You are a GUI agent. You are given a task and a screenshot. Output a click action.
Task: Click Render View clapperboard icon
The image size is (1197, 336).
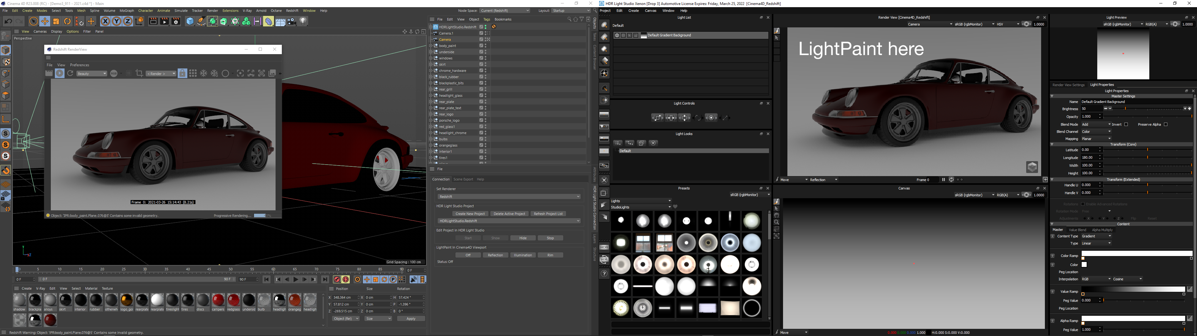click(x=153, y=21)
